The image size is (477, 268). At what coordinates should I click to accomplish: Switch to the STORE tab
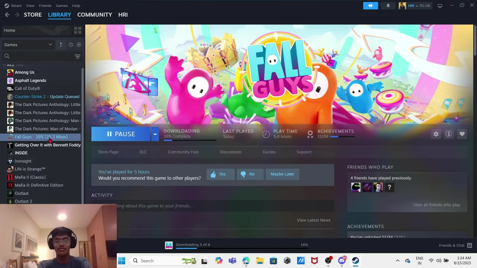coord(33,15)
